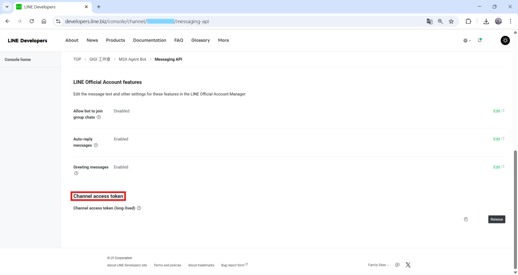Open the tab search dropdown arrow

click(7, 7)
